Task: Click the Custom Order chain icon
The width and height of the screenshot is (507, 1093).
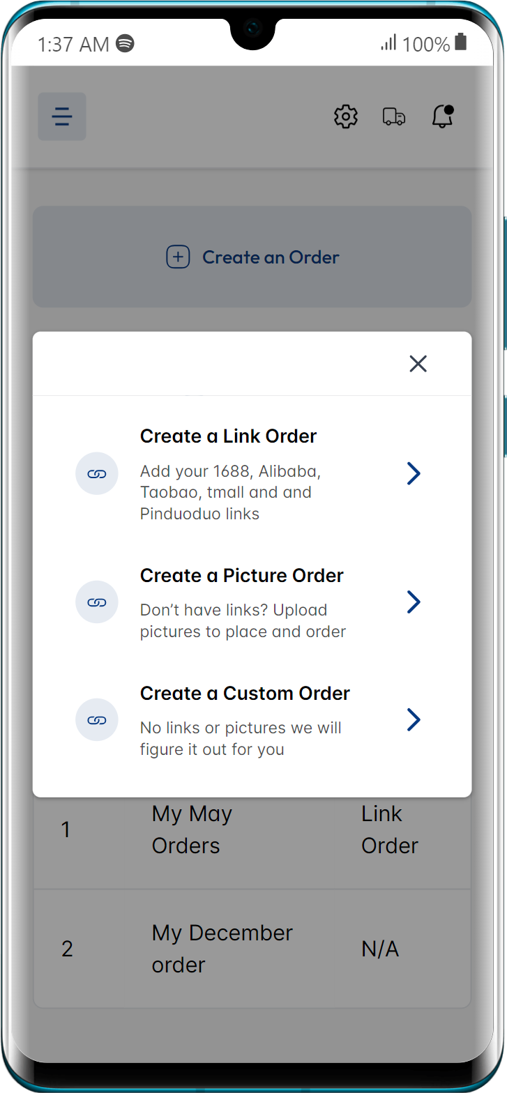Action: coord(97,720)
